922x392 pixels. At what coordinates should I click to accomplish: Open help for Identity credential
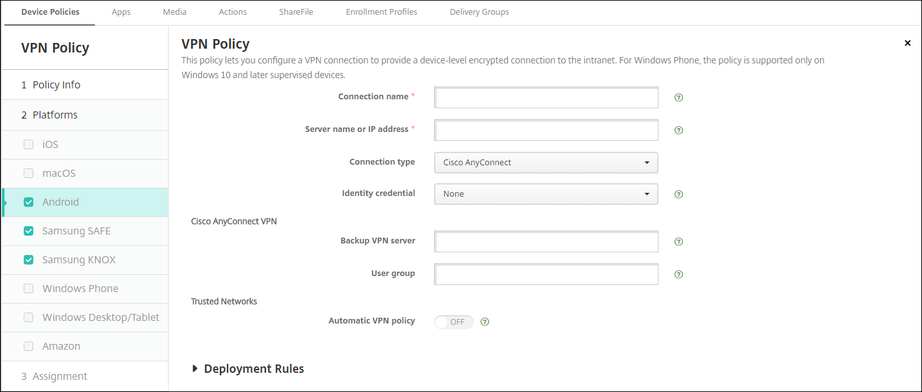tap(679, 194)
